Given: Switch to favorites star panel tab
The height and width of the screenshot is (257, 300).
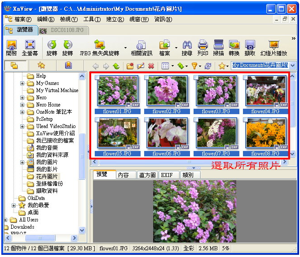Looking at the screenshot, I should click(x=41, y=66).
